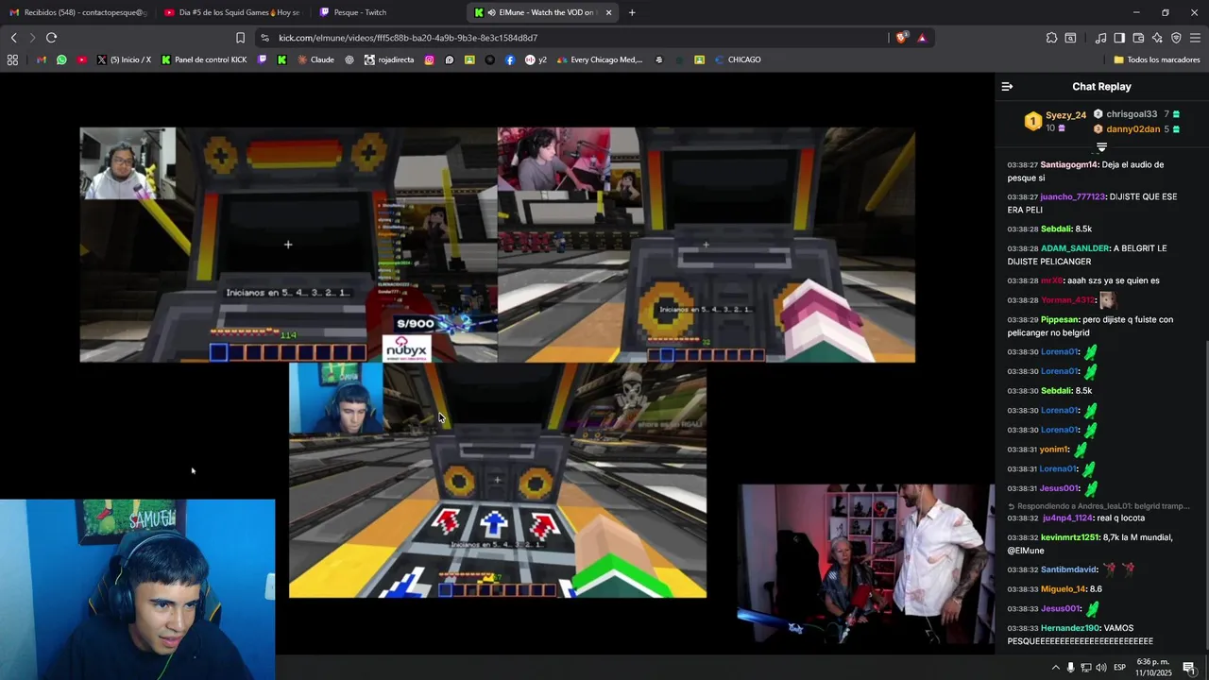Click the Brave Rewards triangle icon

pos(922,38)
